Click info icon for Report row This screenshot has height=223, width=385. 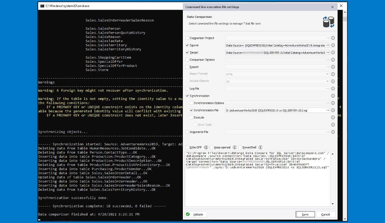coord(333,67)
